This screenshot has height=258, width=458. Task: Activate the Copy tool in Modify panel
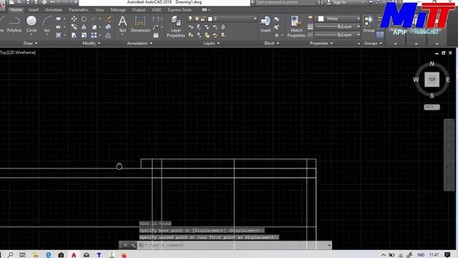click(x=74, y=27)
